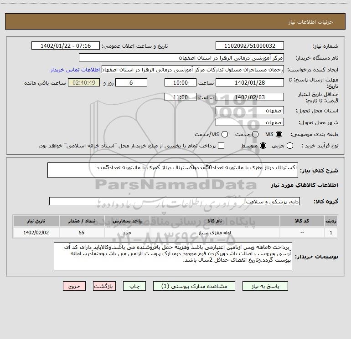Click the need date cell 1402/02/02

[36, 233]
